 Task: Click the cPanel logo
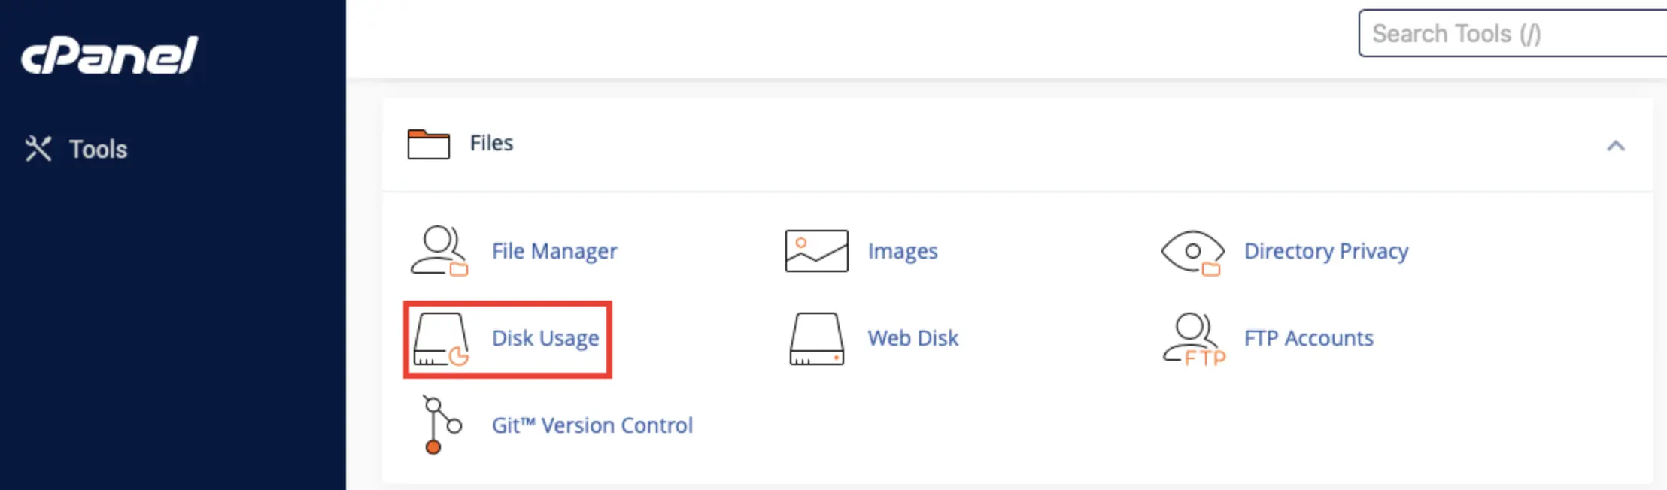[110, 56]
